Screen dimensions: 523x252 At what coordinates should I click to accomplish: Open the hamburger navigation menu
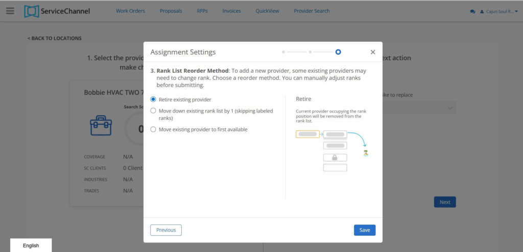click(x=10, y=11)
